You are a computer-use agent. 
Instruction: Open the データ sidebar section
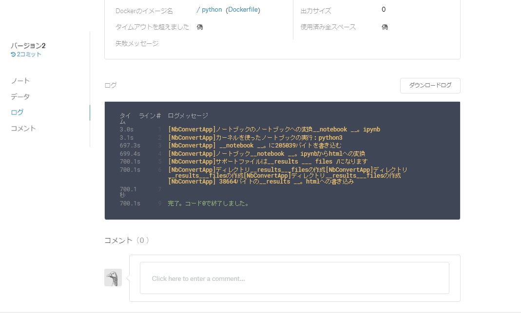point(19,96)
